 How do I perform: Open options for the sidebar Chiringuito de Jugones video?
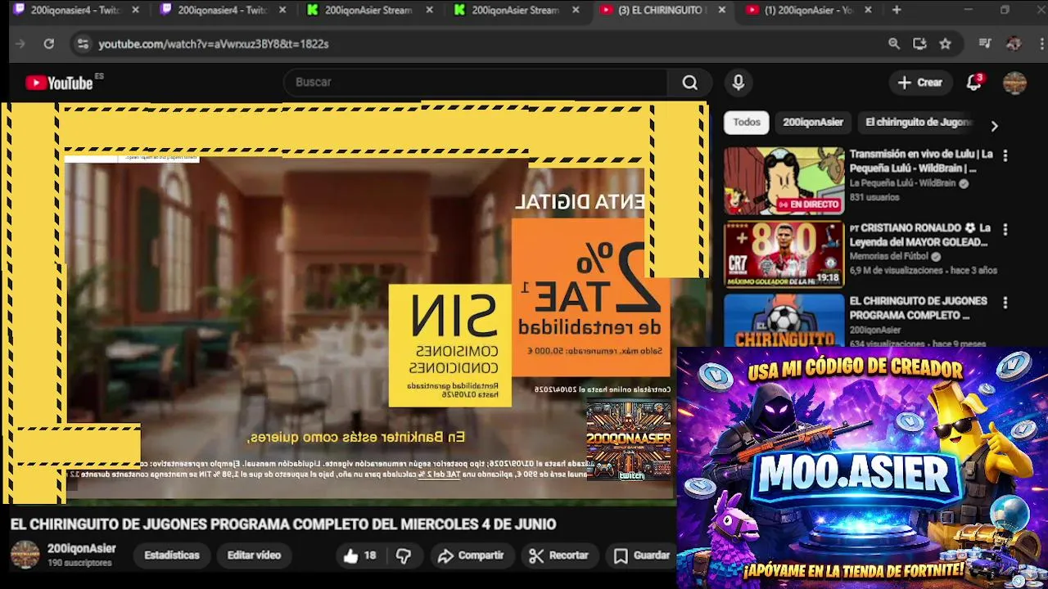point(1005,303)
